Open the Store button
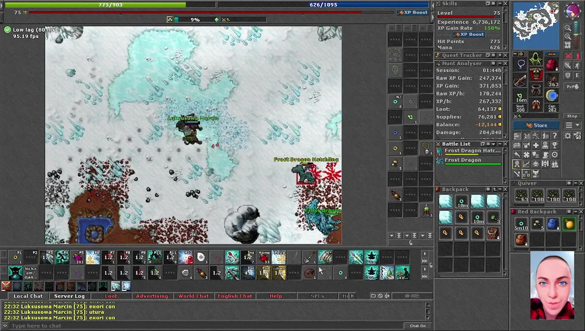The image size is (585, 331). [536, 125]
